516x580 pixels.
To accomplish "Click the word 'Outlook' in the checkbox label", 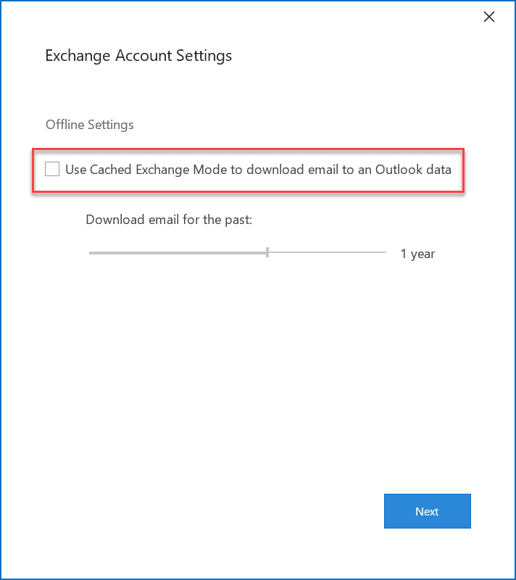I will coord(388,170).
